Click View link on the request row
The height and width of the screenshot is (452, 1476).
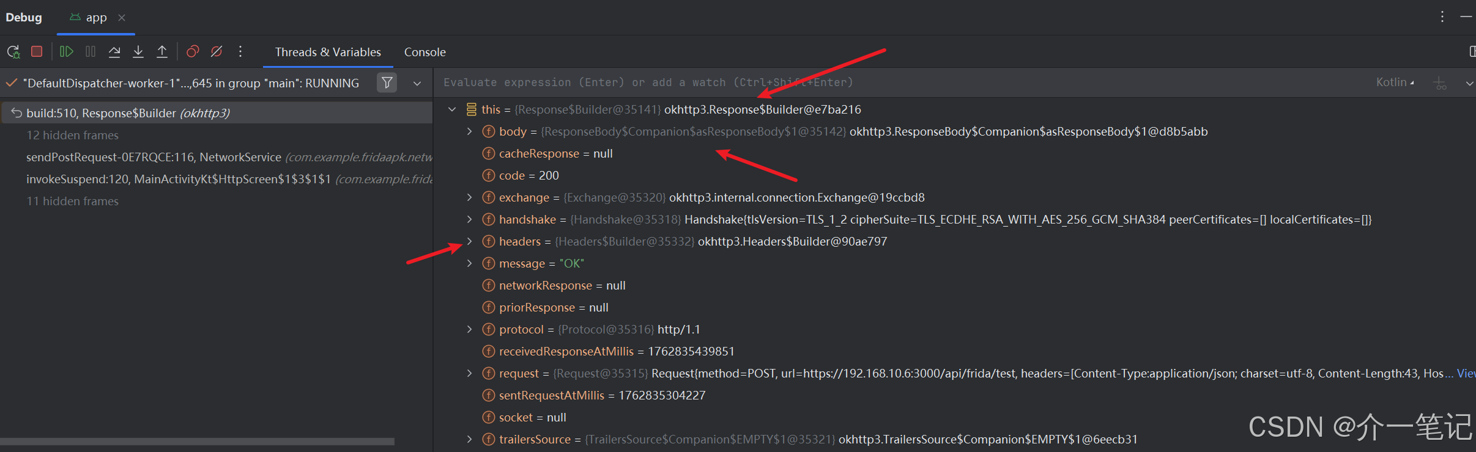point(1466,373)
